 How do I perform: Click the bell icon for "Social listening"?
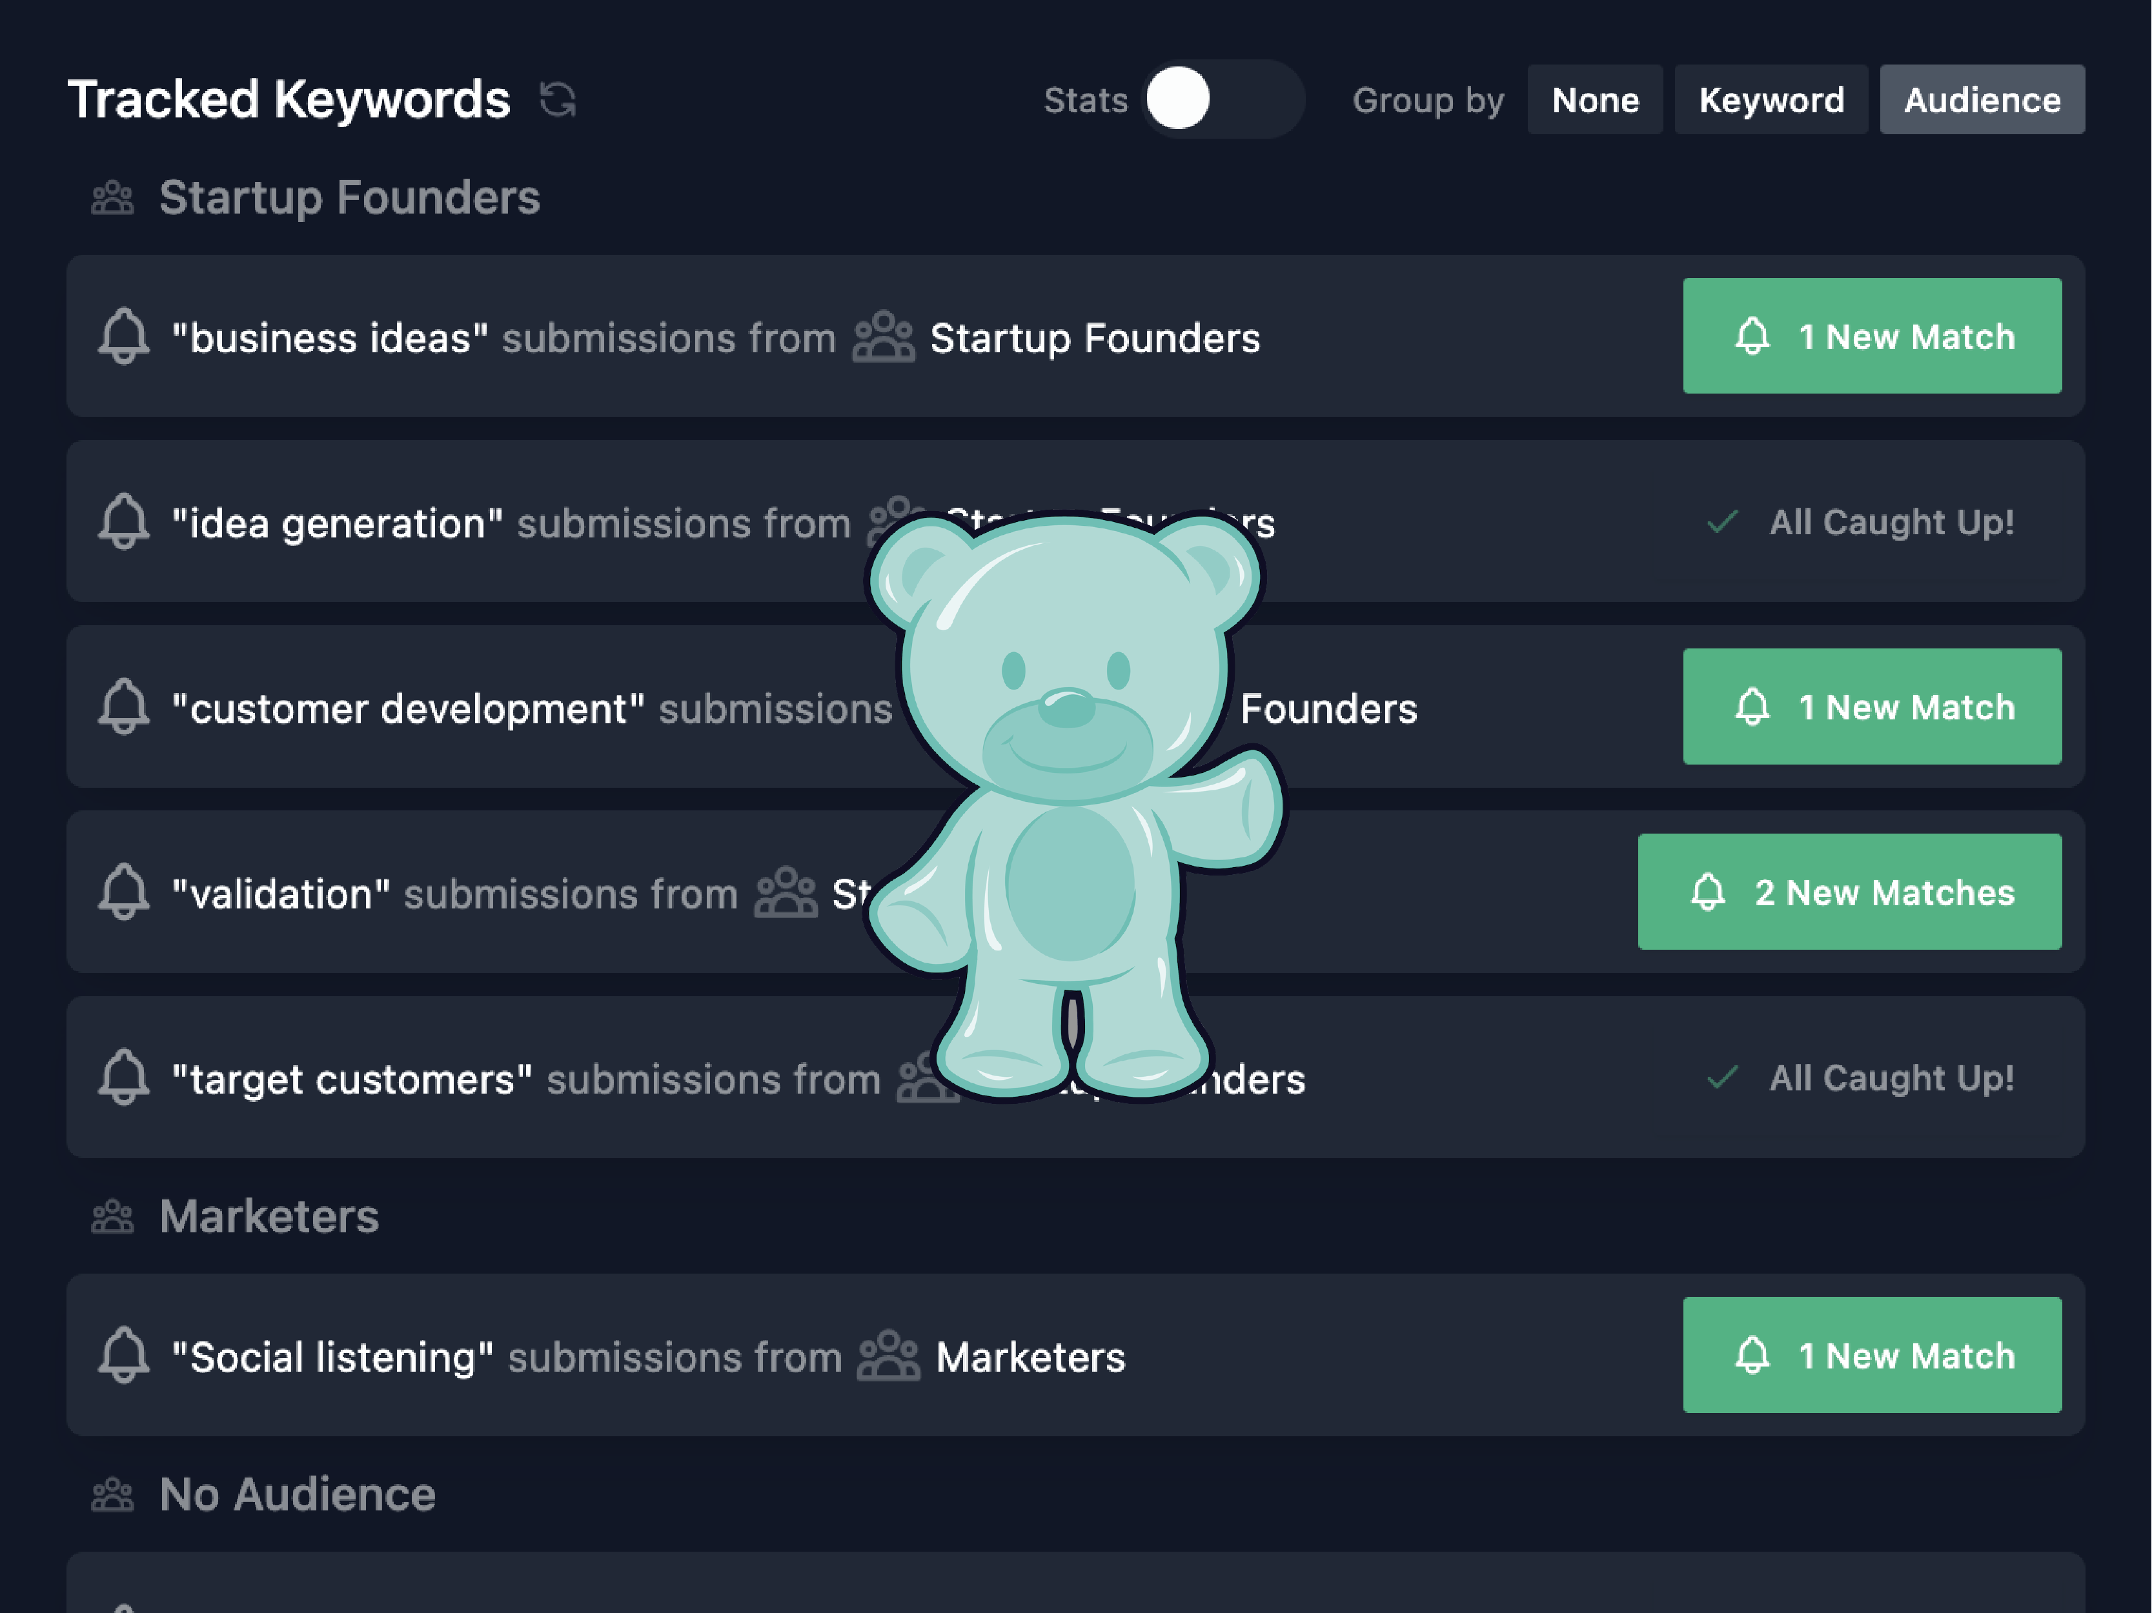(125, 1356)
